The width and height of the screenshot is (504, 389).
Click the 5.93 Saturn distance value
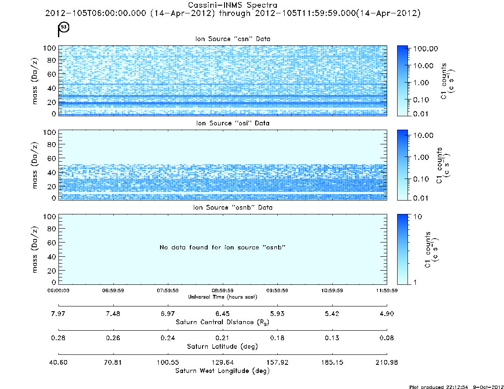[277, 314]
